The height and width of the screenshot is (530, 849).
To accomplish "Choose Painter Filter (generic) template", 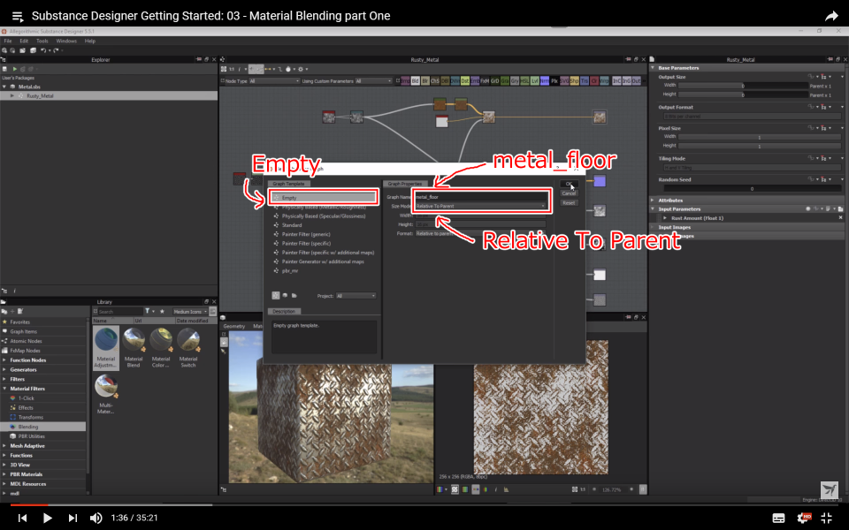I will (306, 234).
